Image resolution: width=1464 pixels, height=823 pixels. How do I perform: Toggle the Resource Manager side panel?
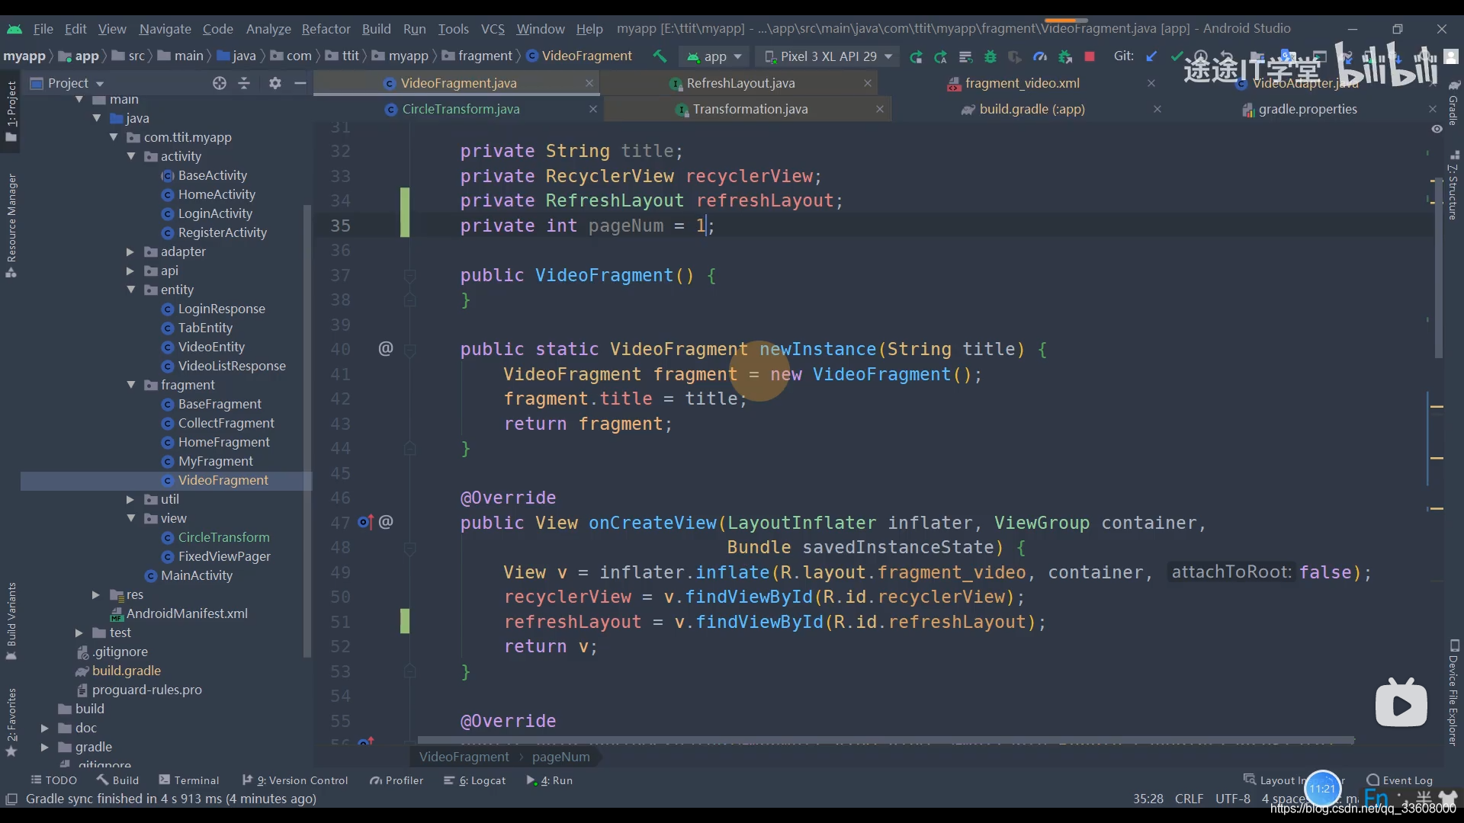point(11,226)
